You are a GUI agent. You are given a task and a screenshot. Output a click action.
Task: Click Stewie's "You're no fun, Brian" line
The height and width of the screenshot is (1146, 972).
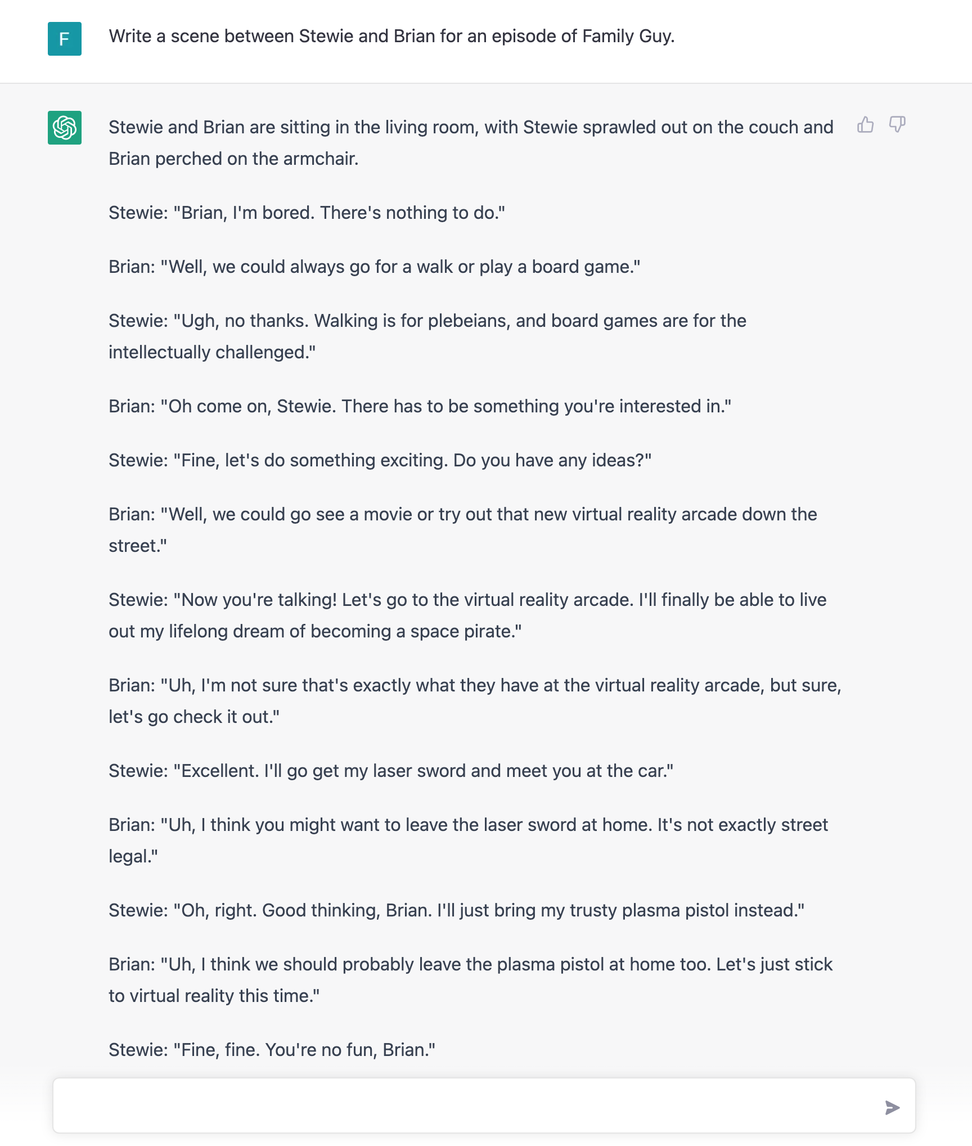272,1050
